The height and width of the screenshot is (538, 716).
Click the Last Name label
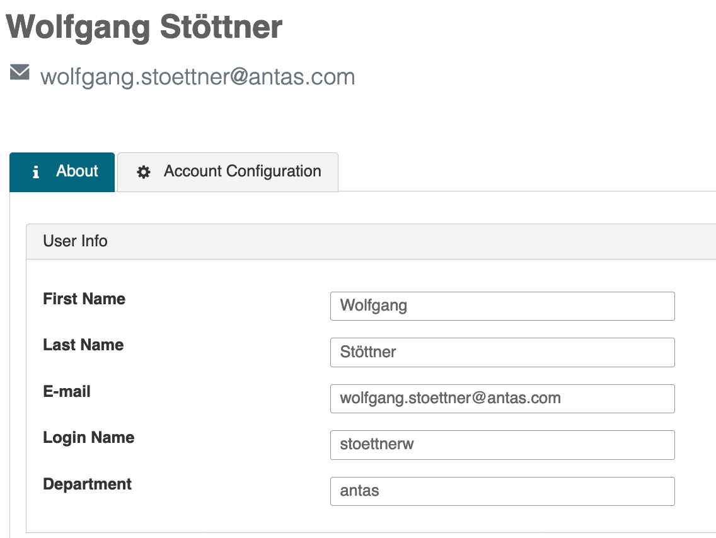[x=83, y=345]
